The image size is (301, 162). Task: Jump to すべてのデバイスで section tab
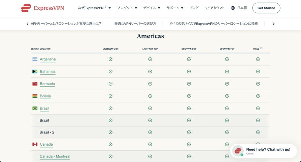[x=213, y=24]
